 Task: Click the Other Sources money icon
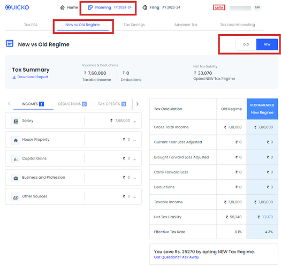pyautogui.click(x=16, y=197)
